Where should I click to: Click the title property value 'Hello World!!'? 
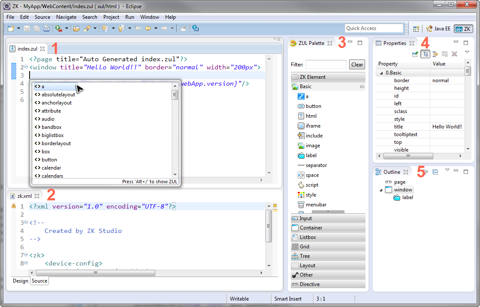coord(447,127)
